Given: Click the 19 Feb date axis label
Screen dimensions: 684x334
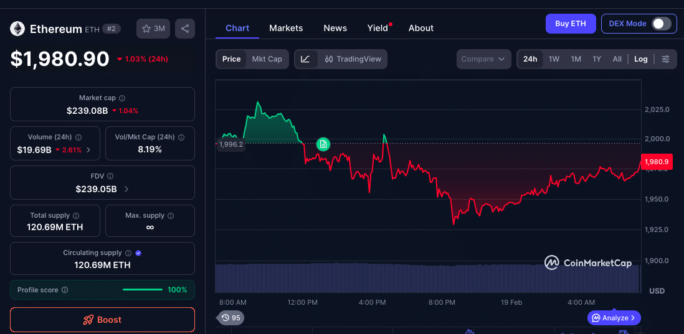Looking at the screenshot, I should pos(511,302).
